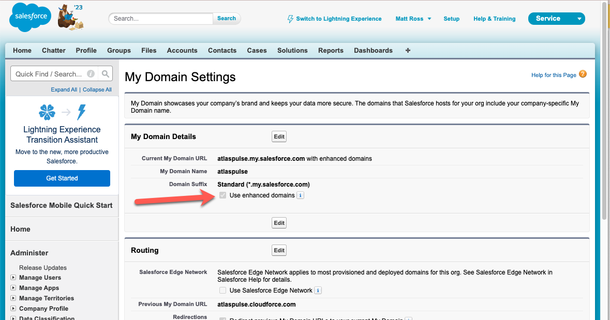Open Release Updates in sidebar
The width and height of the screenshot is (610, 320).
43,267
